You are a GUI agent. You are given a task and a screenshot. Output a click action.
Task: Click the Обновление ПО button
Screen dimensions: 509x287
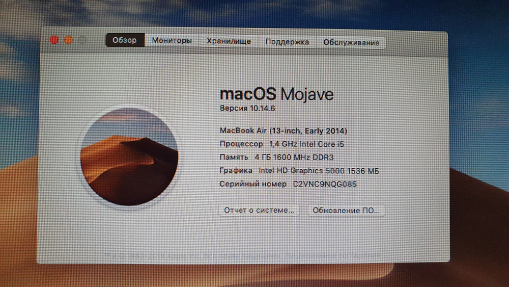[x=346, y=211]
